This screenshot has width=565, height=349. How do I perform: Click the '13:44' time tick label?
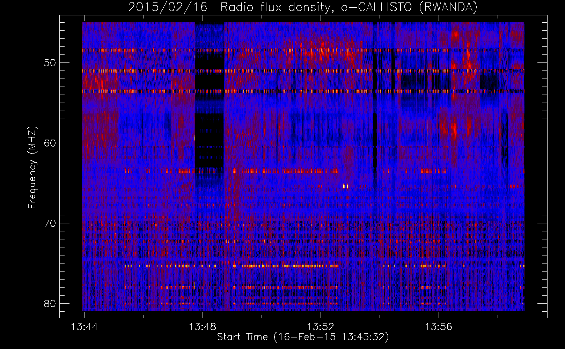(x=85, y=327)
